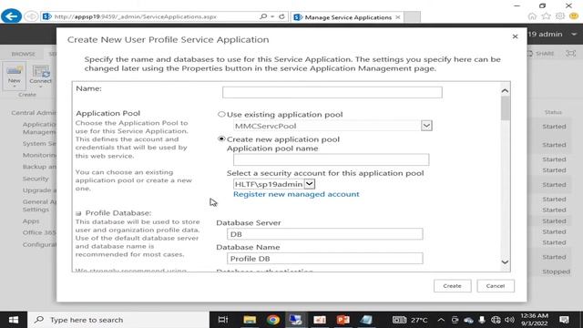
Task: Click the Cancel button
Action: click(496, 286)
